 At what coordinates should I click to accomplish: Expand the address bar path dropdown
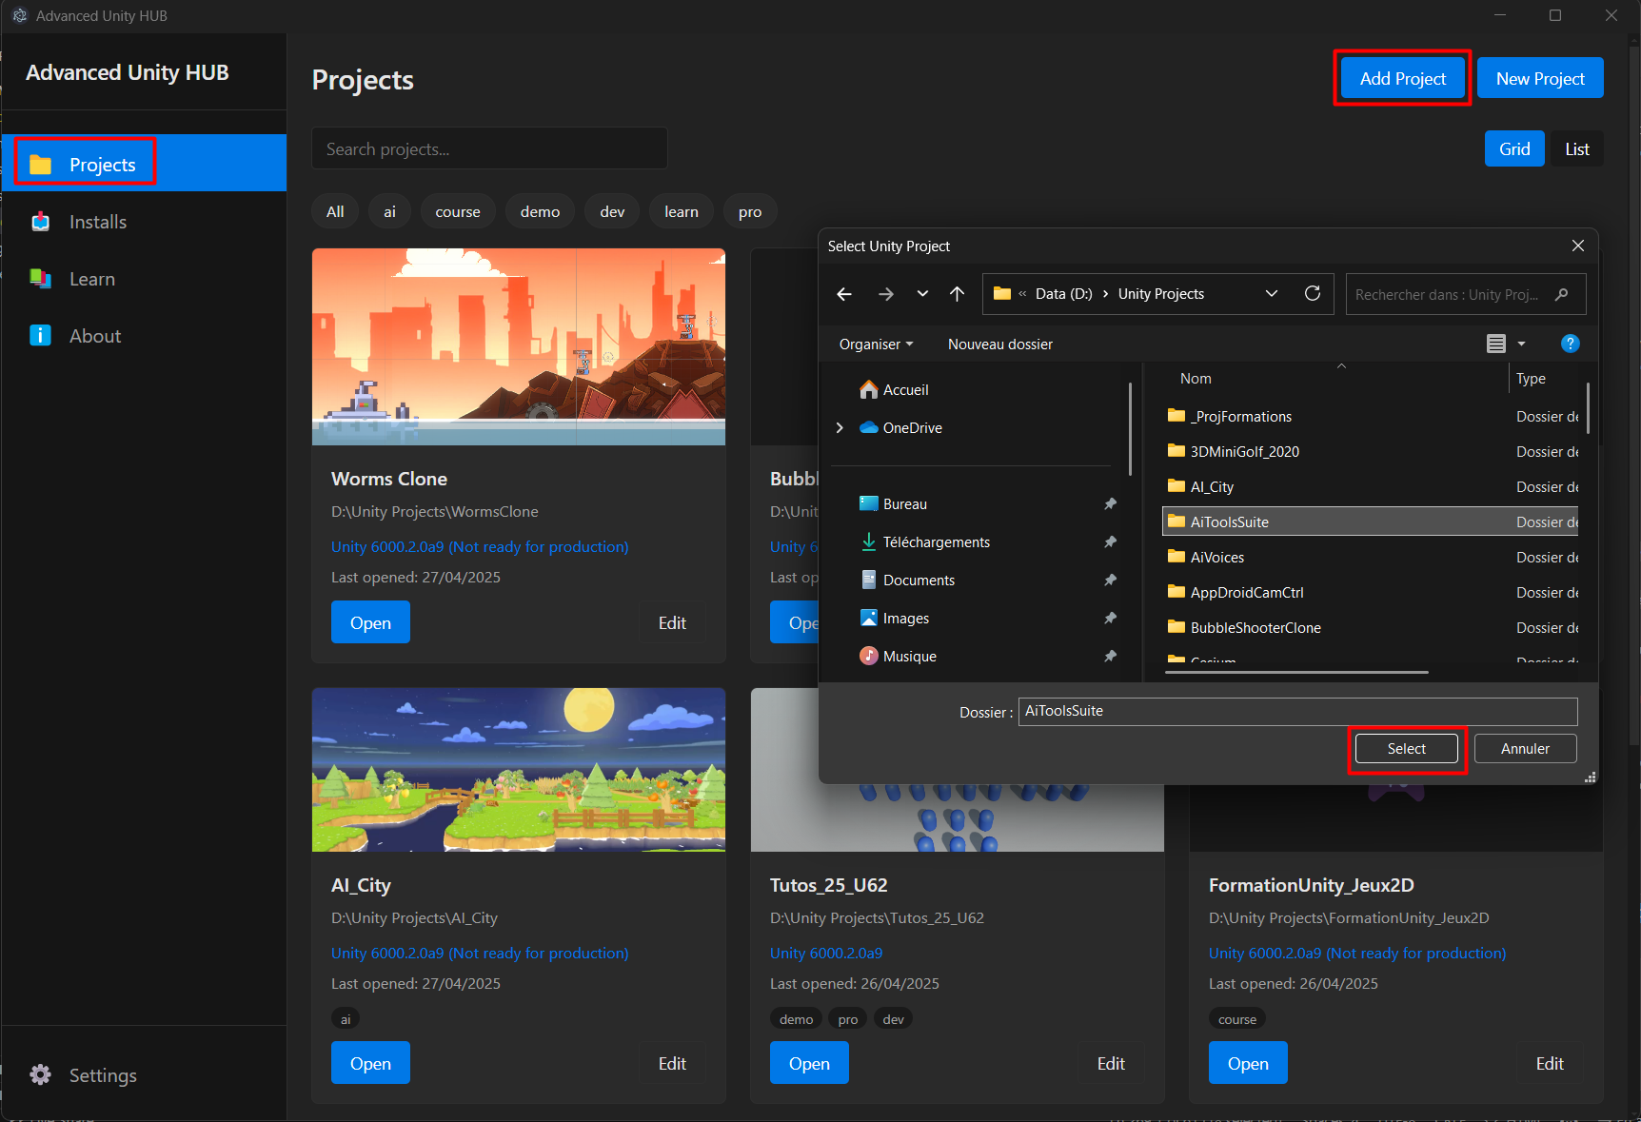(1271, 294)
